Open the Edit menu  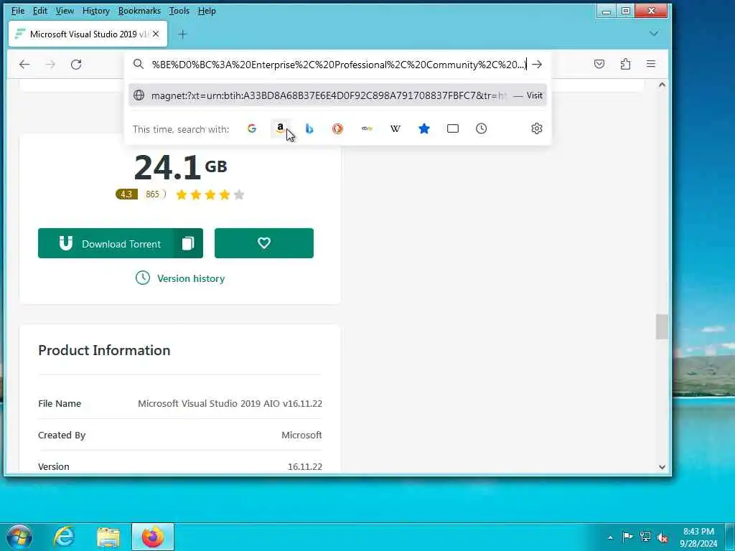pos(40,10)
